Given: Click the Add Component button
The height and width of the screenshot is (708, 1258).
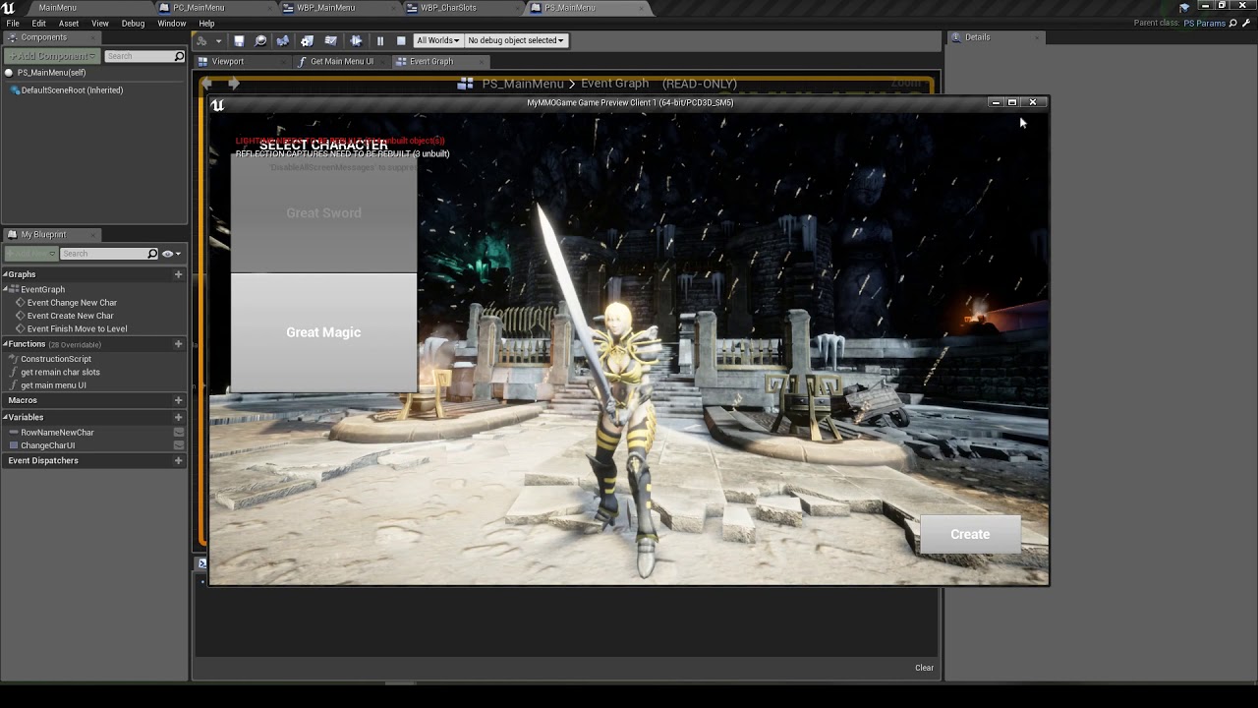Looking at the screenshot, I should [x=51, y=56].
